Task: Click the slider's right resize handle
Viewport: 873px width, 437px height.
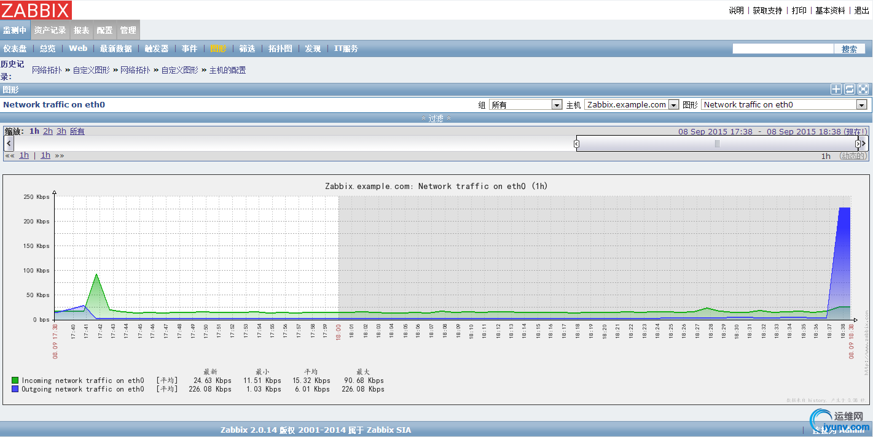Action: [x=858, y=144]
